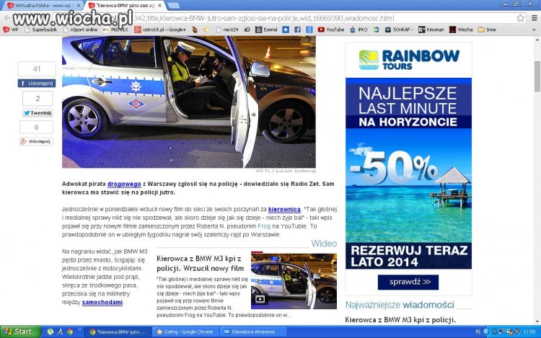541x338 pixels.
Task: Click the Tweetnij button
Action: (38, 112)
